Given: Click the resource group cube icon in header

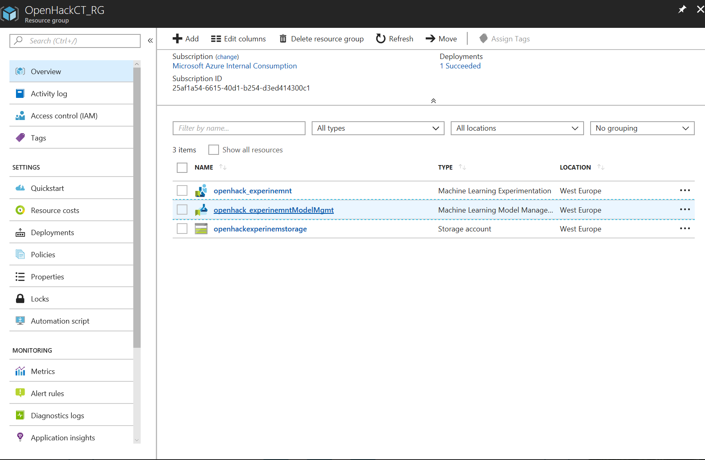Looking at the screenshot, I should pos(10,14).
